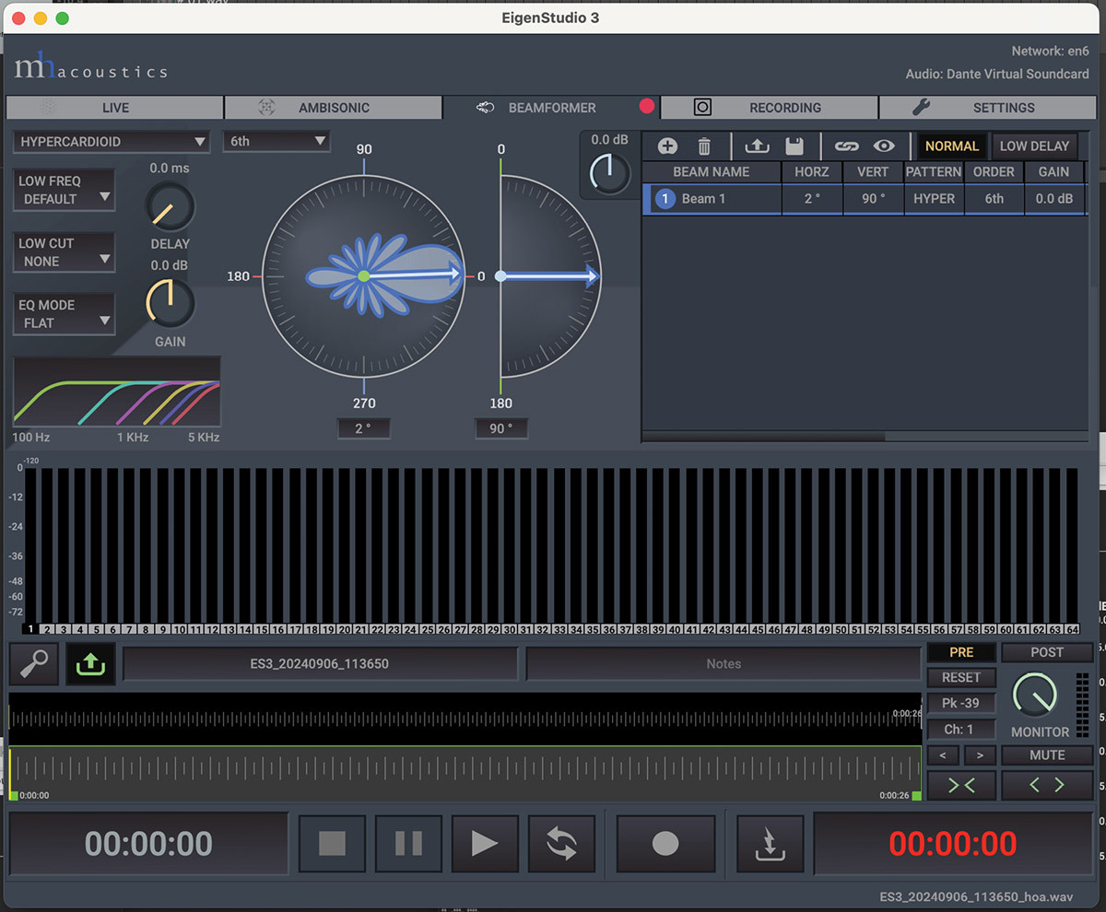Save beams with the floppy disk icon
Viewport: 1106px width, 912px height.
794,146
